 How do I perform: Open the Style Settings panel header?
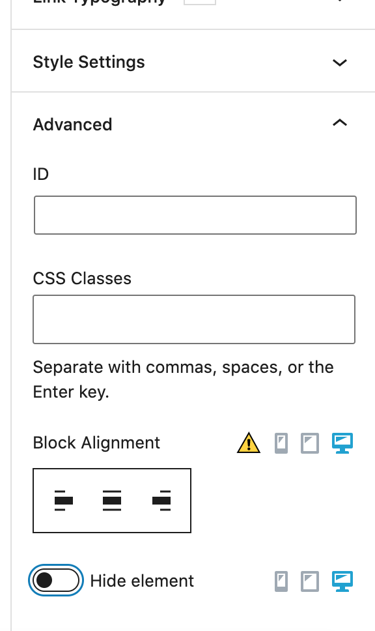(193, 61)
